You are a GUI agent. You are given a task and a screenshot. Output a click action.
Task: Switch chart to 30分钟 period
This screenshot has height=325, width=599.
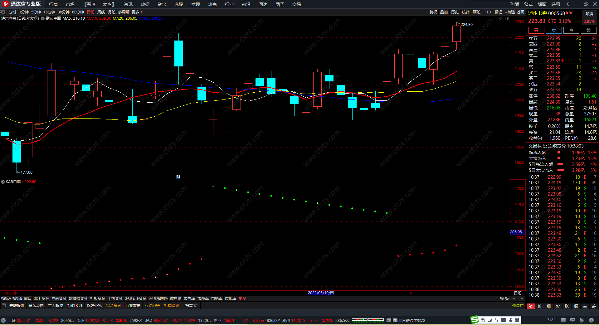(64, 12)
